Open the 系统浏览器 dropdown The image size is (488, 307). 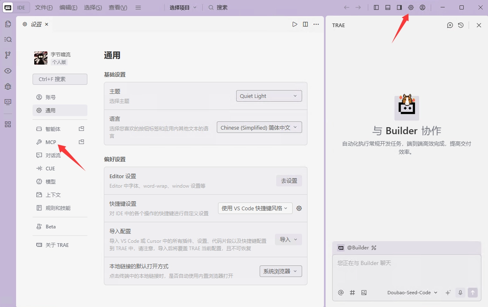pyautogui.click(x=281, y=271)
